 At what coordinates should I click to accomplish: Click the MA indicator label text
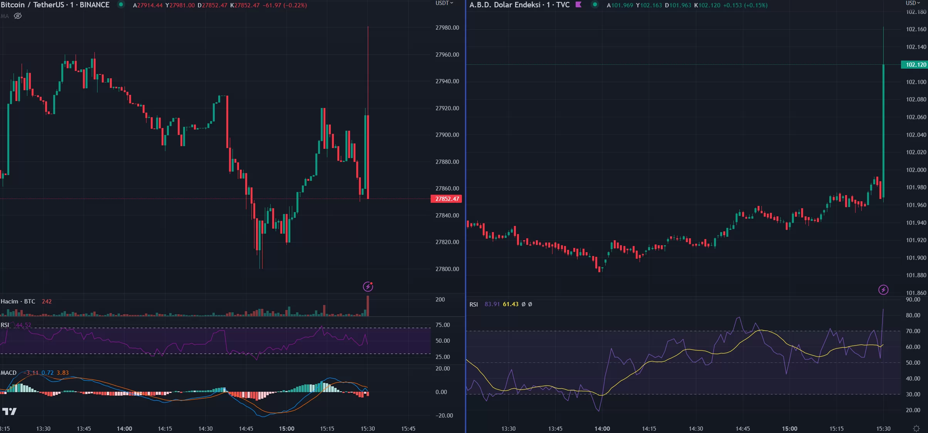tap(5, 16)
